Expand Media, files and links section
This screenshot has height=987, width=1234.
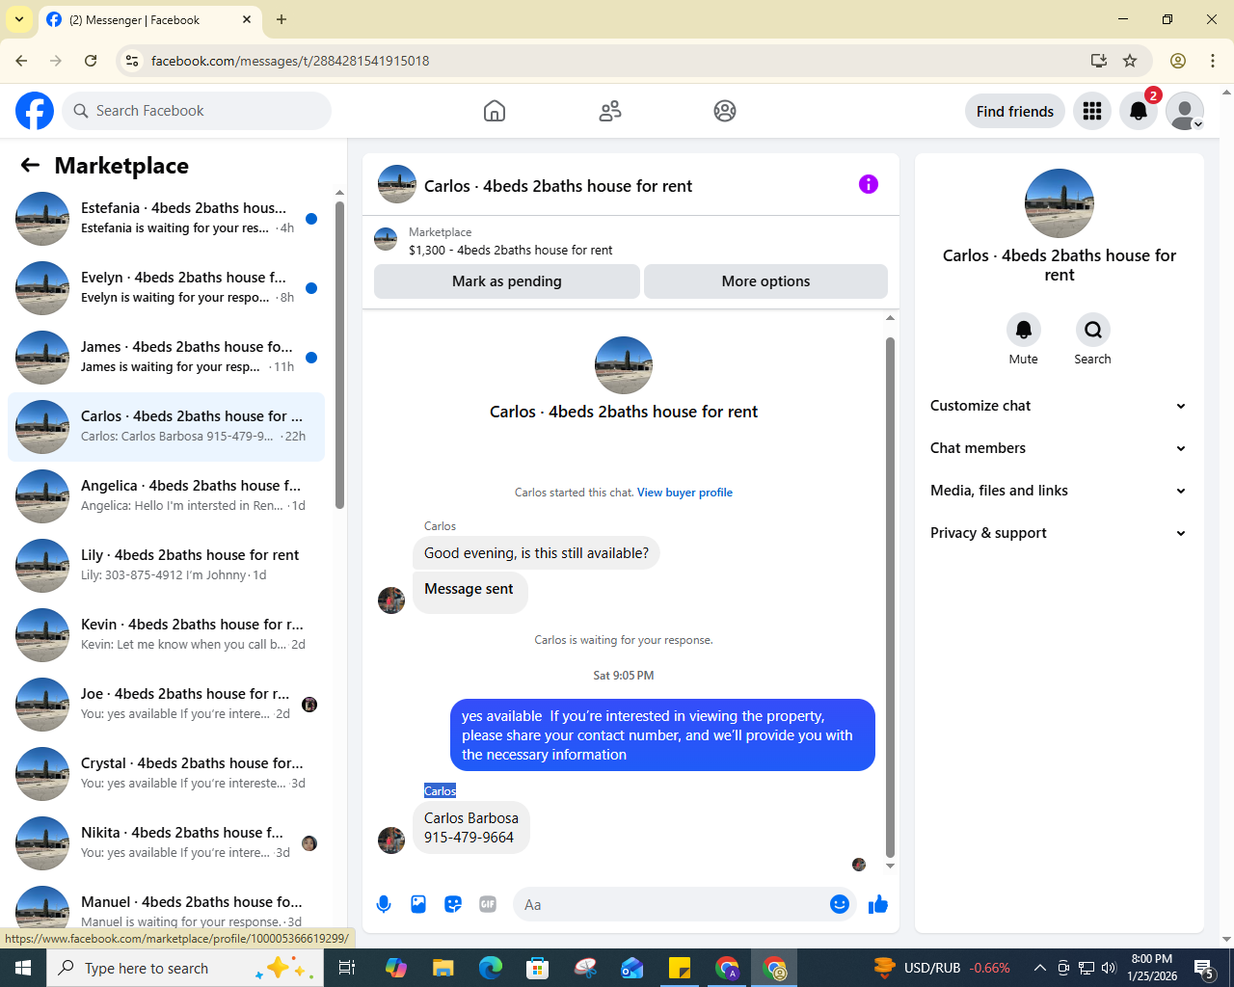tap(1059, 491)
